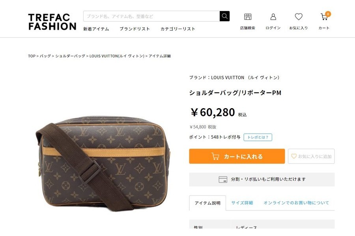Go to ショルダーバッグ breadcrumb link
355x236 pixels.
coord(70,56)
